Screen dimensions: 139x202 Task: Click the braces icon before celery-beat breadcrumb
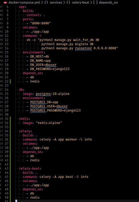coord(68,2)
